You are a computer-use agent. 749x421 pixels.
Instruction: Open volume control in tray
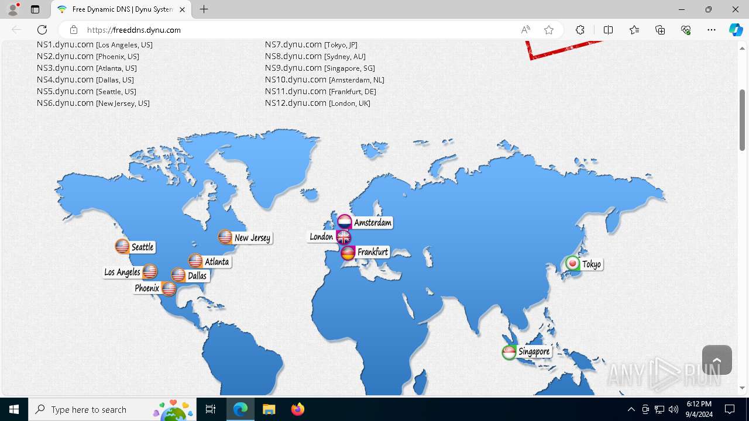(x=674, y=409)
